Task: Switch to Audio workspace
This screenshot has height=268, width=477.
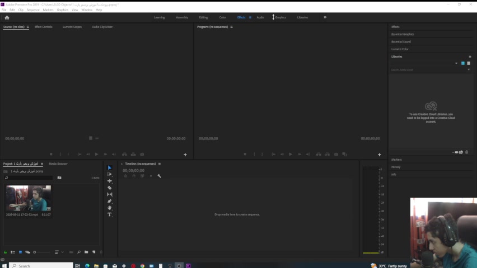Action: (x=260, y=17)
